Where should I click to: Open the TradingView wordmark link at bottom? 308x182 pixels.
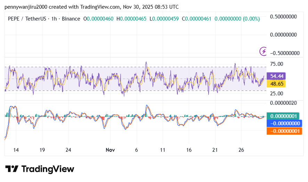coord(48,169)
